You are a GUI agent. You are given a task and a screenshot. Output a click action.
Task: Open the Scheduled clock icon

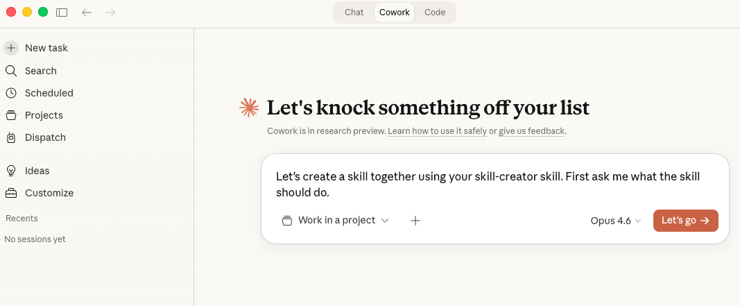[x=11, y=93]
